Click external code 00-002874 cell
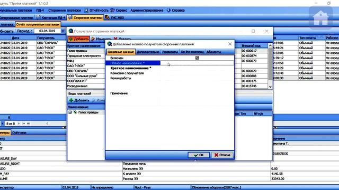Screen dimensions: 339x190 pyautogui.click(x=254, y=56)
